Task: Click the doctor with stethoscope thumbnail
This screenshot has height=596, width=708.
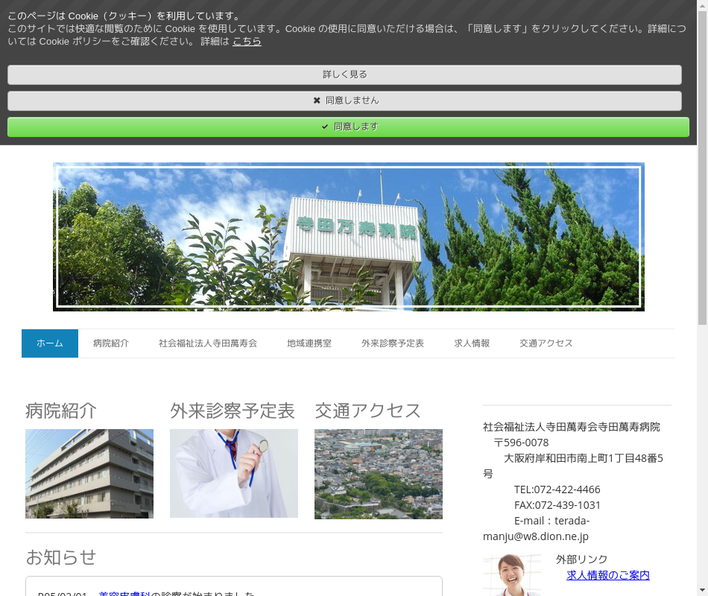Action: pyautogui.click(x=234, y=474)
